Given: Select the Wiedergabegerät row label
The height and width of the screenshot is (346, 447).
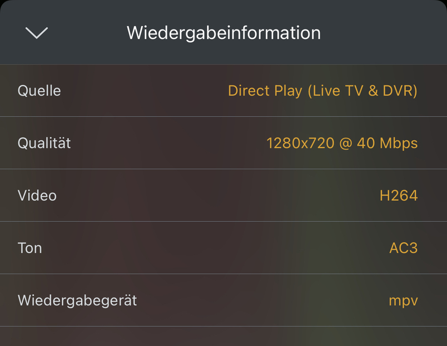Looking at the screenshot, I should pyautogui.click(x=77, y=300).
